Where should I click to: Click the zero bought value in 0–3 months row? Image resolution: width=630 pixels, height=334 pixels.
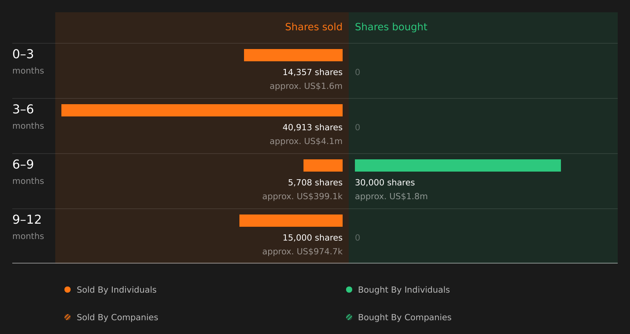point(358,72)
